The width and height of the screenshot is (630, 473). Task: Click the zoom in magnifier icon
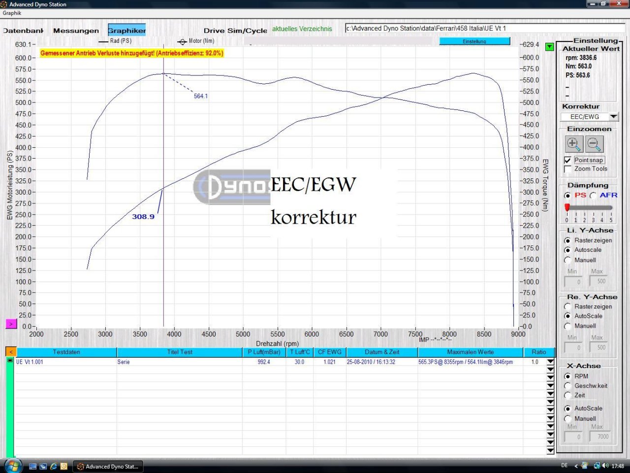(x=574, y=144)
